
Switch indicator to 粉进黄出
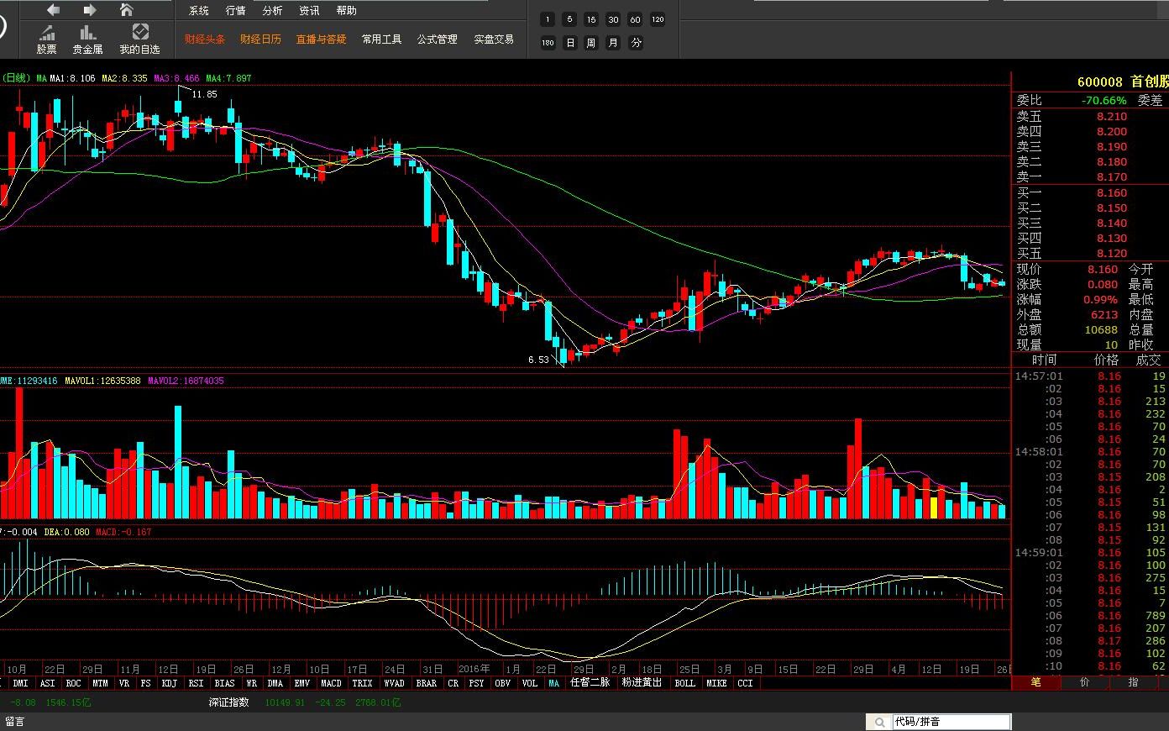[642, 683]
